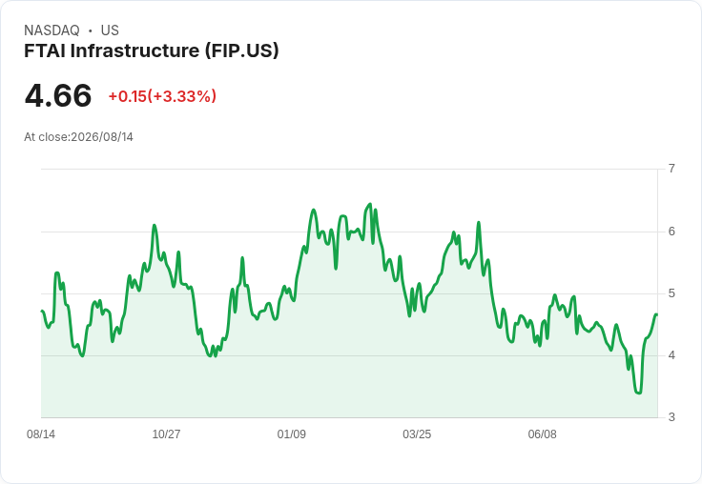Click the 5 price axis label
This screenshot has height=484, width=702.
click(x=671, y=293)
